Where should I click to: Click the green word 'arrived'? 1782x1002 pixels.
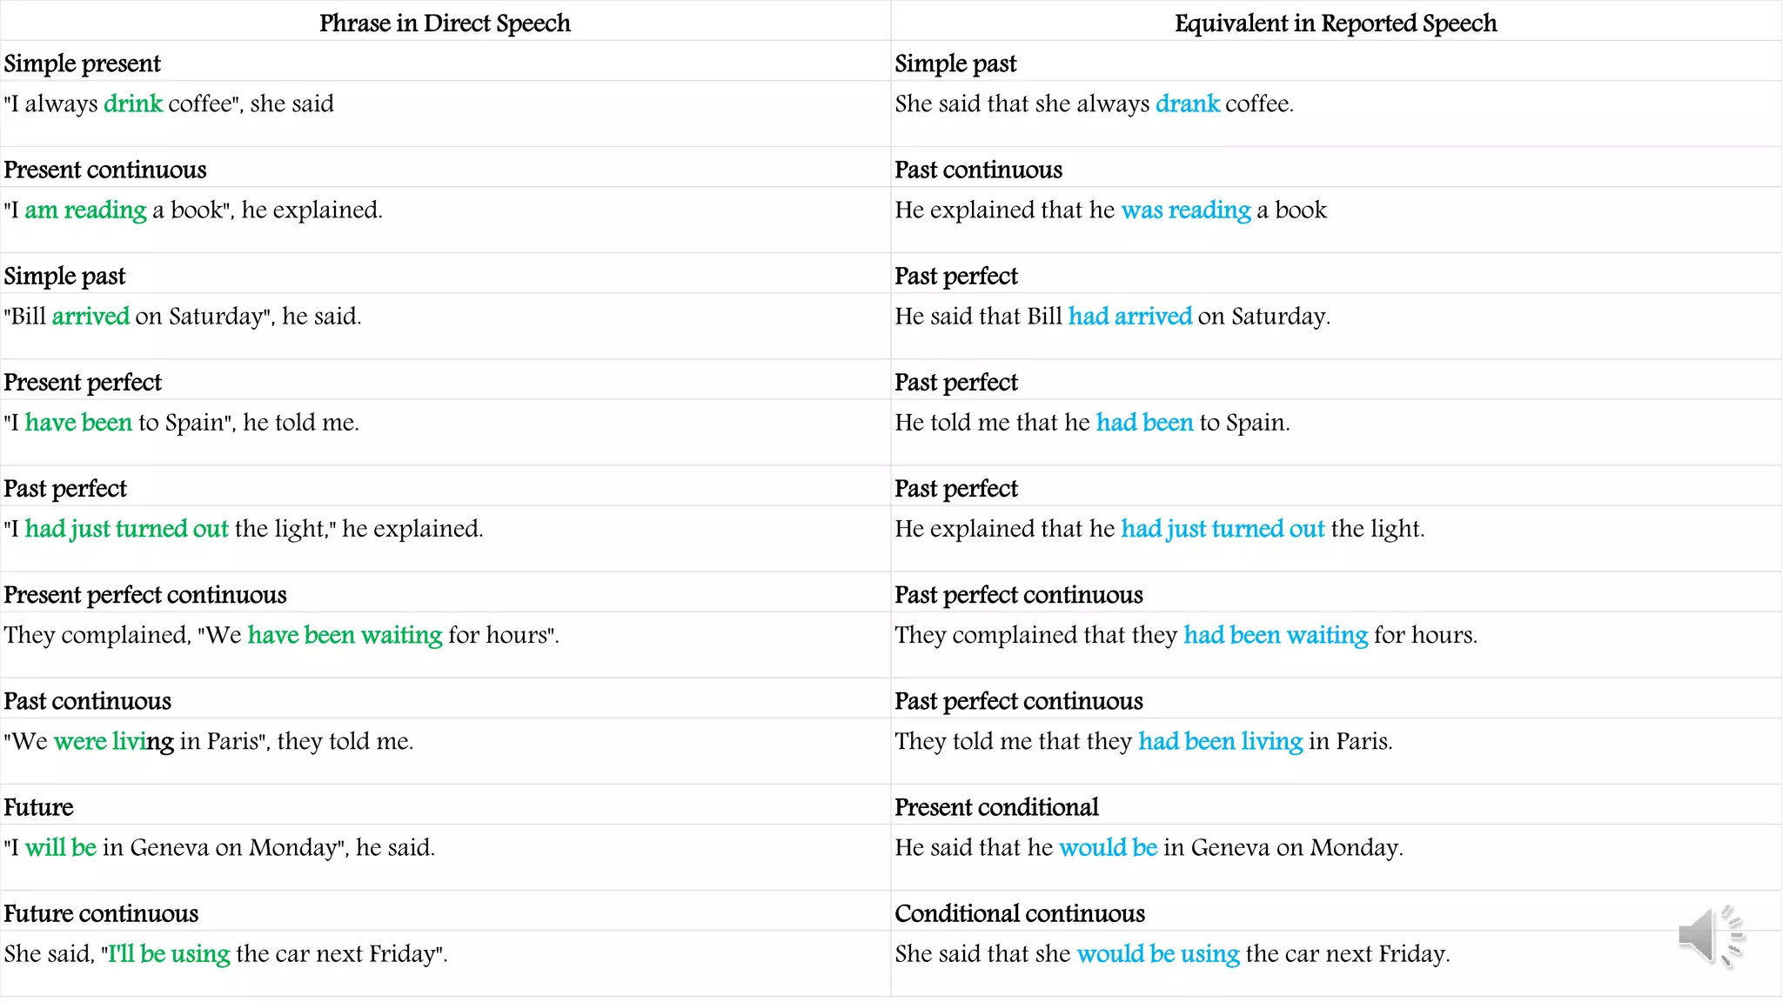tap(90, 316)
